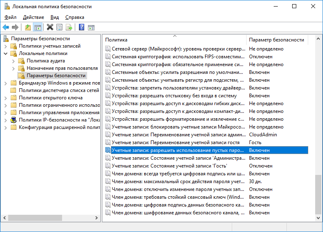323x232 pixels.
Task: Open the Справка menu
Action: (x=74, y=17)
